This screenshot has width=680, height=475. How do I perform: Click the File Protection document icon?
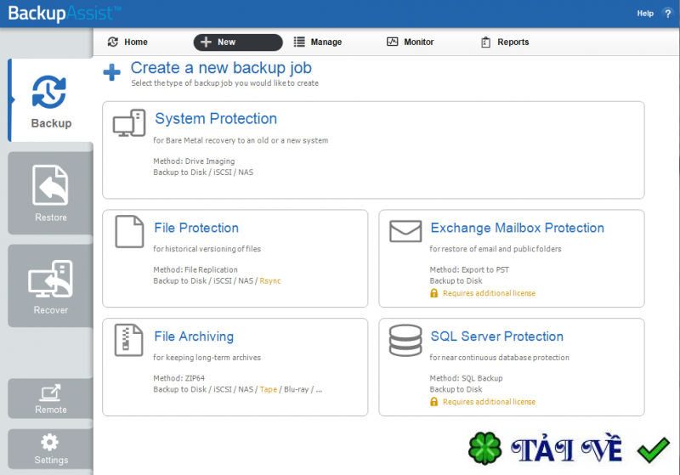click(x=129, y=232)
